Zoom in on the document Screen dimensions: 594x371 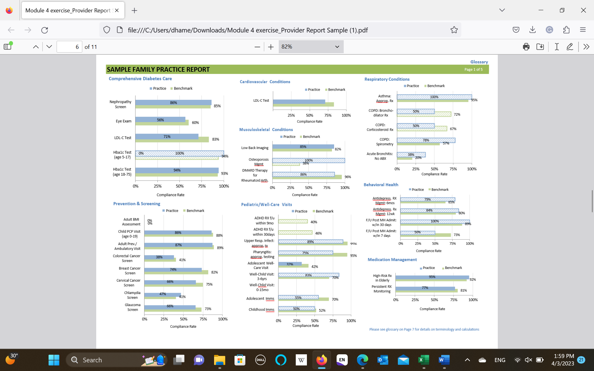point(271,47)
